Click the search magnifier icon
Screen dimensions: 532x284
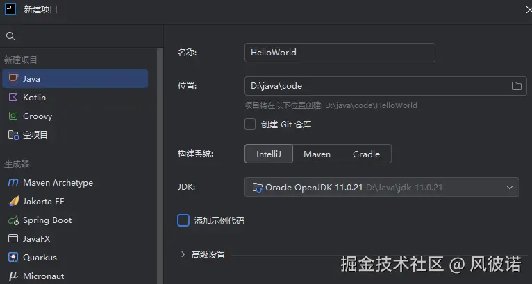click(x=10, y=36)
